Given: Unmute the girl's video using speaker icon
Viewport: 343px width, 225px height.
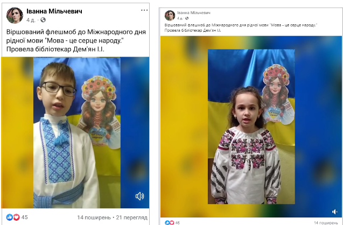Looking at the screenshot, I should (x=335, y=212).
